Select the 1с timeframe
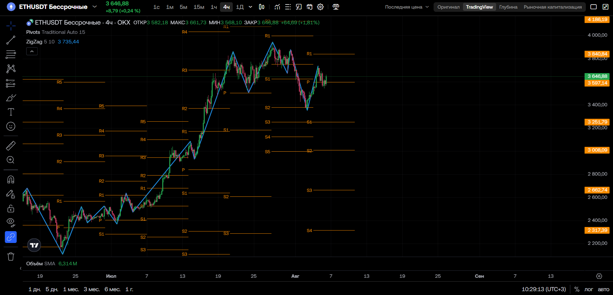 [156, 7]
